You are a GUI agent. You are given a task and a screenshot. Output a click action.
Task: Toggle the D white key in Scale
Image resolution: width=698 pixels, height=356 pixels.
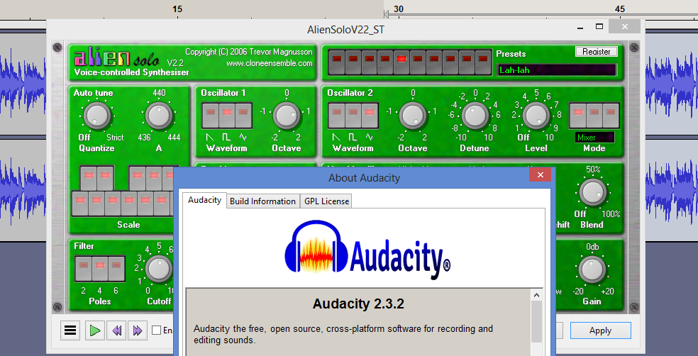pyautogui.click(x=96, y=204)
